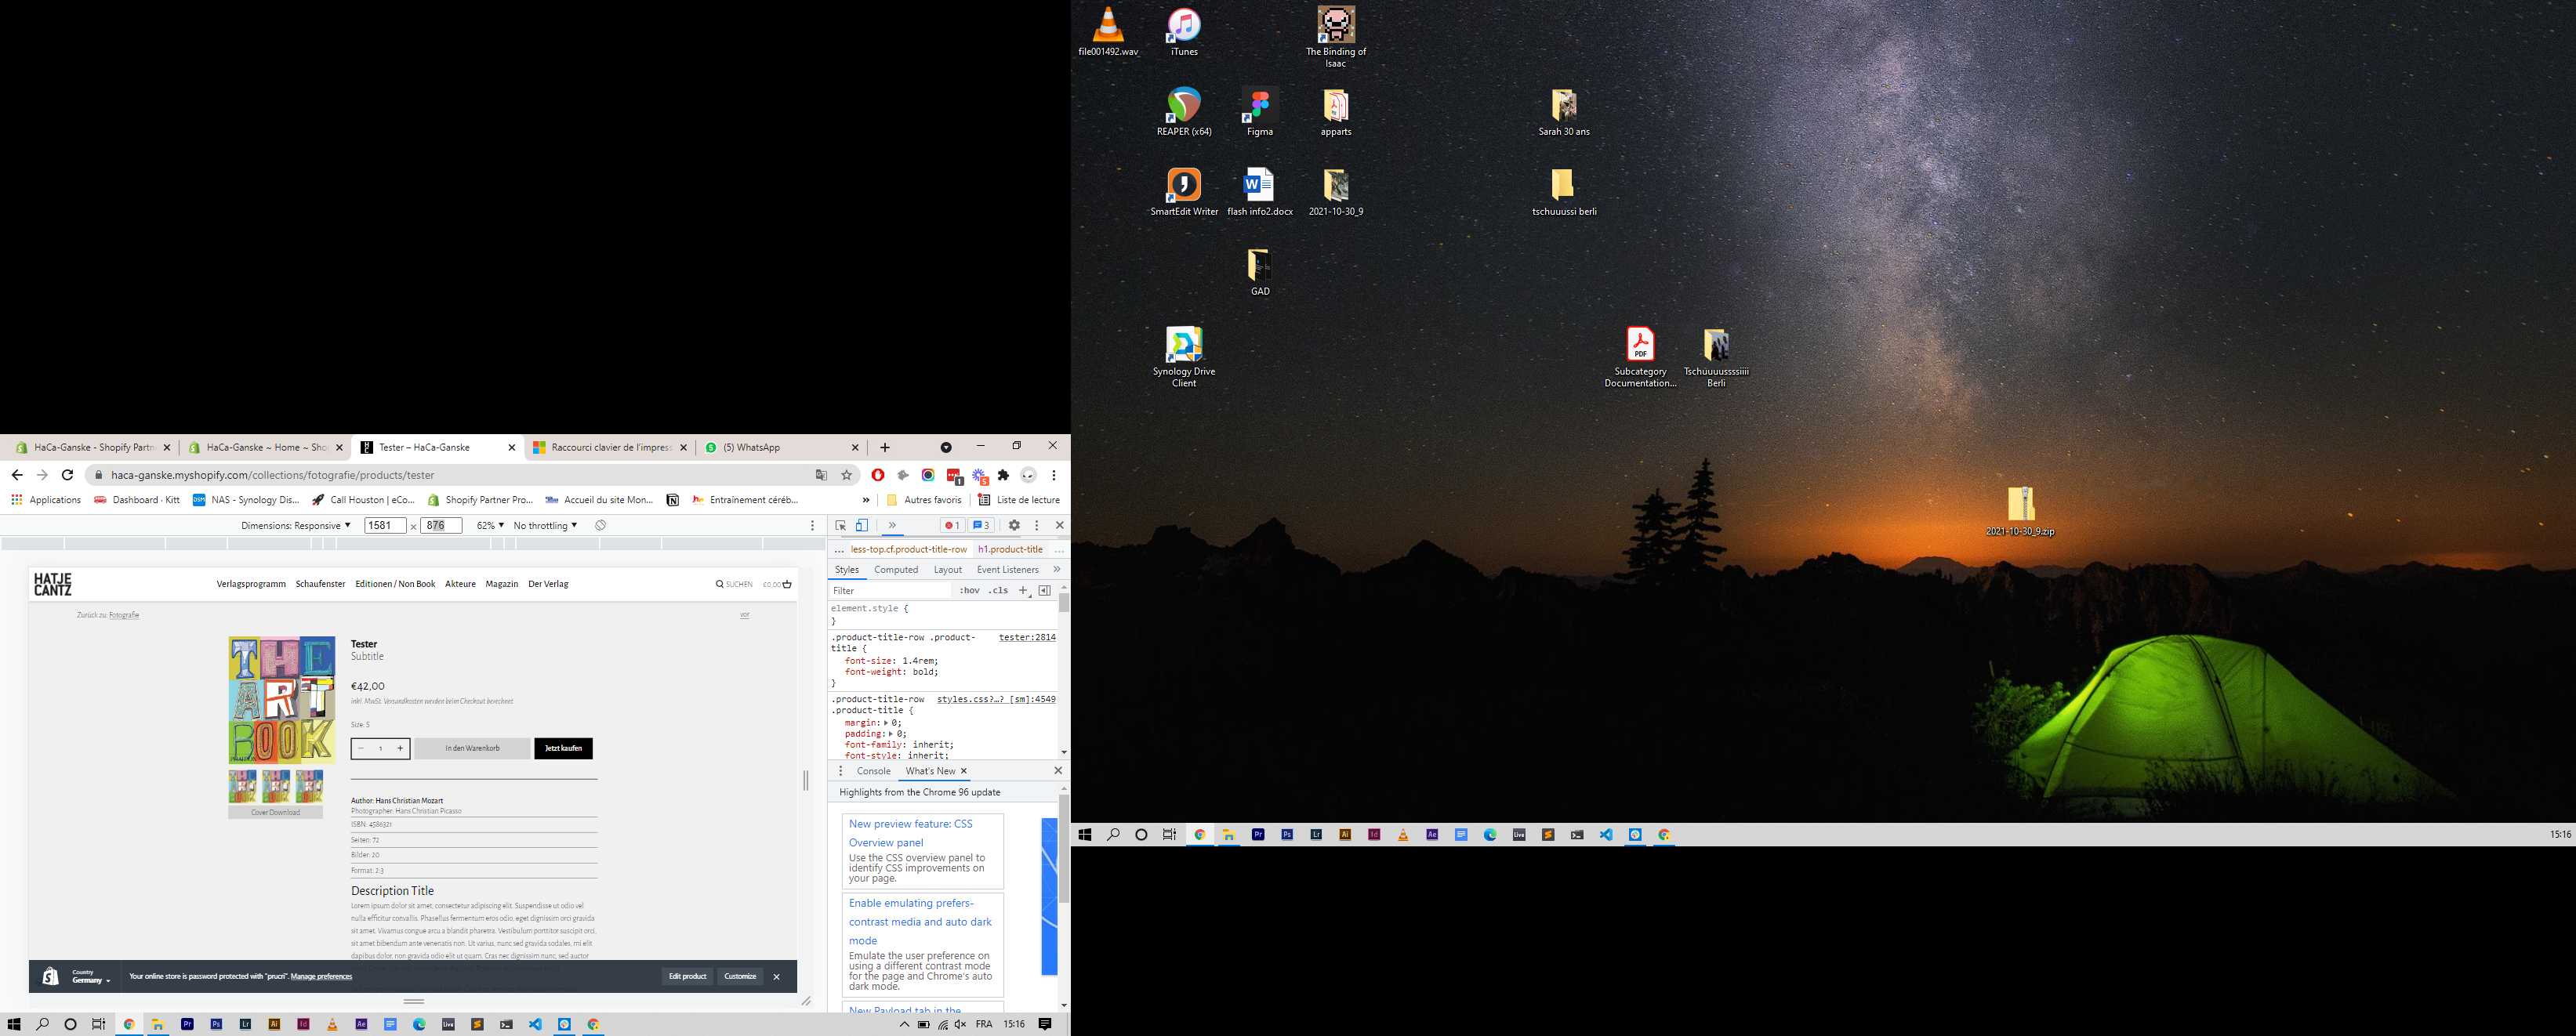The height and width of the screenshot is (1036, 2576).
Task: Select the Synology Drive Client desktop icon
Action: click(1184, 356)
